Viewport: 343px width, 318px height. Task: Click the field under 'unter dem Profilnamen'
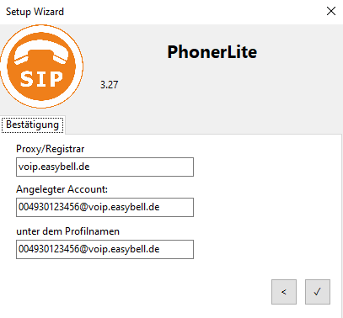[105, 249]
